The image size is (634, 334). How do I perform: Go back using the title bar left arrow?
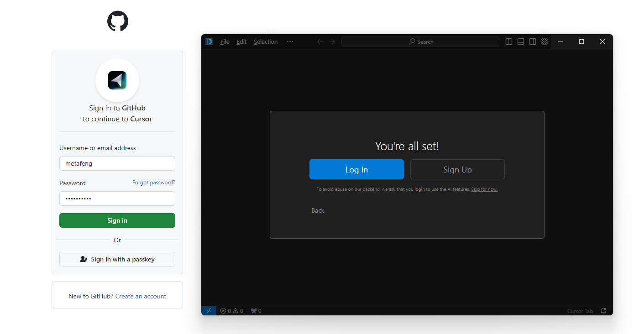(x=320, y=42)
